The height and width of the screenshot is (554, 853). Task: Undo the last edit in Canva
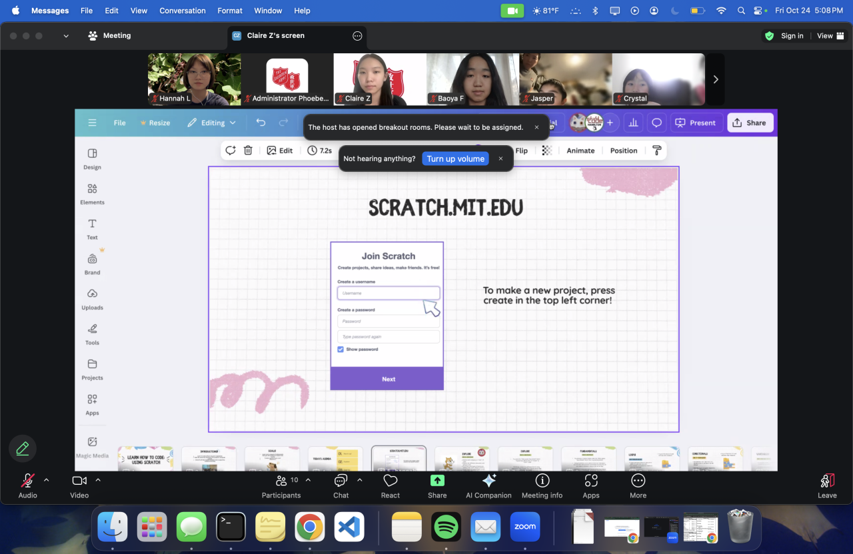click(261, 123)
